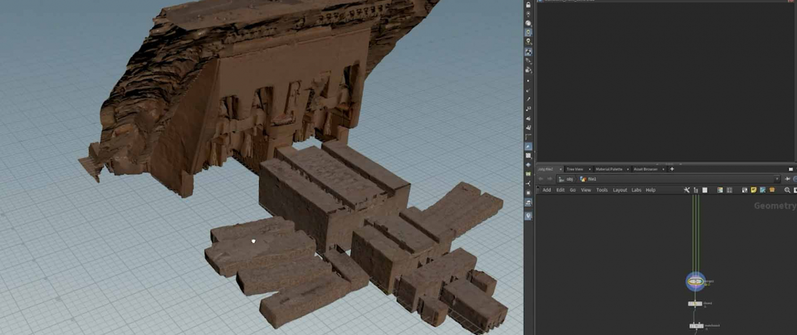Click the yellow sticky note icon

[x=753, y=190]
